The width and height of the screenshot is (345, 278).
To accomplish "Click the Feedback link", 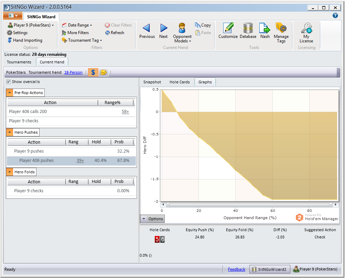I will tap(236, 269).
